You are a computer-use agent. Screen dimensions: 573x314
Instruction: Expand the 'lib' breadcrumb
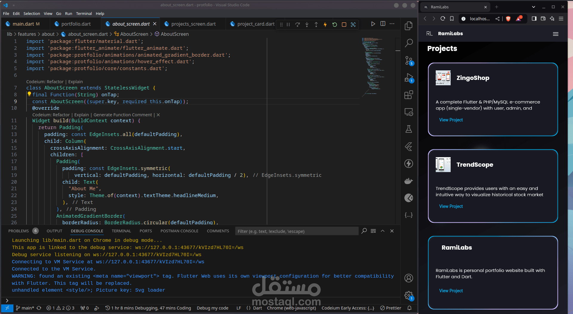[10, 34]
